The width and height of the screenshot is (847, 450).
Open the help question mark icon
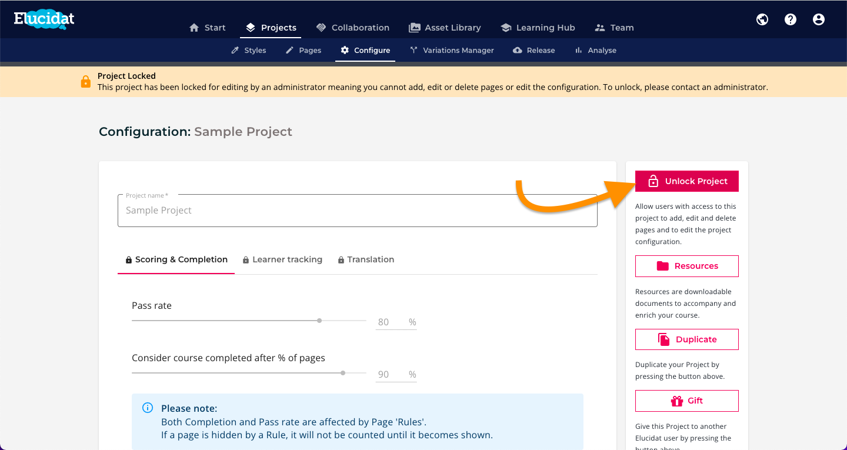click(791, 19)
